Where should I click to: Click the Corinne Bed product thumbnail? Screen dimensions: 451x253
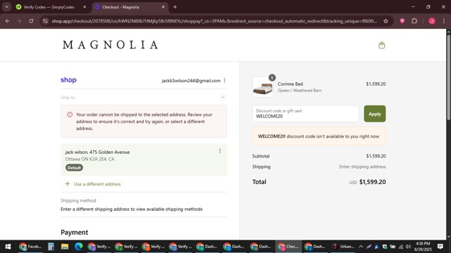point(263,87)
